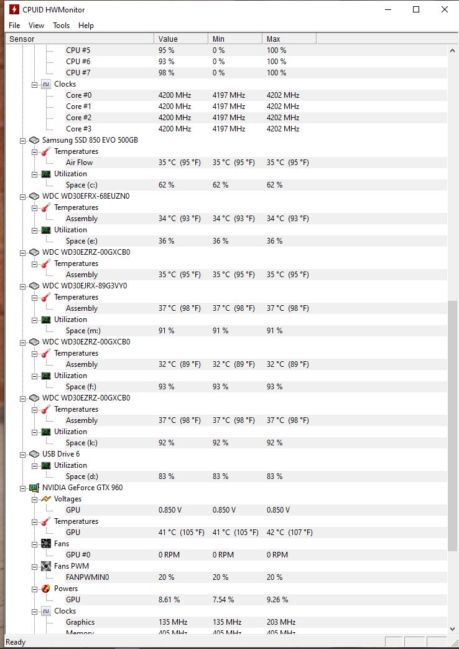Click the GPU Powers flame icon
This screenshot has height=649, width=459.
[x=46, y=589]
